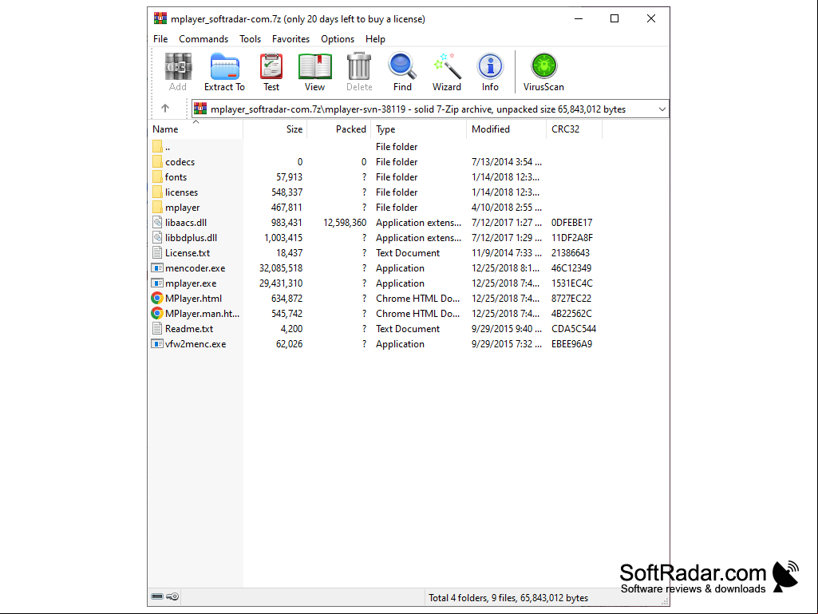Click the mplayer.exe application icon
818x614 pixels.
[x=157, y=283]
